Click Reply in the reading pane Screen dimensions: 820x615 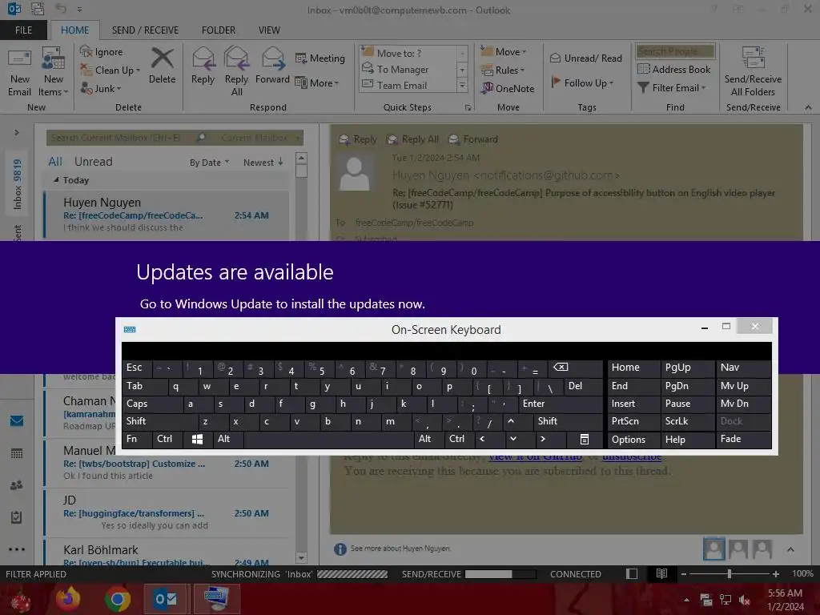coord(358,139)
